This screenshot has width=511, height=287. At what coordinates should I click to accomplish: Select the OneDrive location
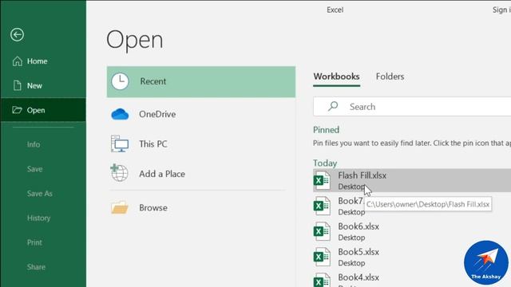(x=201, y=115)
